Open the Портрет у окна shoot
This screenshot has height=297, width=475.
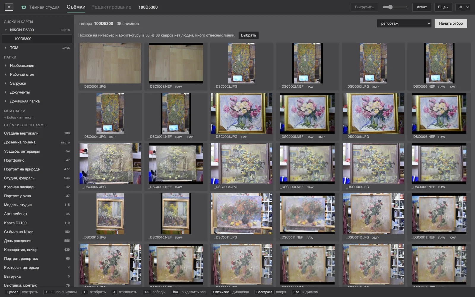[x=37, y=196]
